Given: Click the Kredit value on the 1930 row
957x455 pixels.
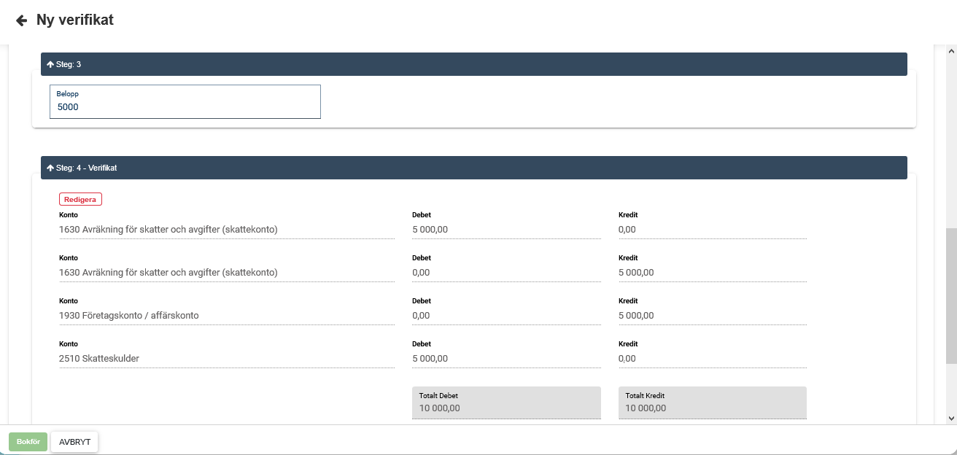Looking at the screenshot, I should point(712,316).
